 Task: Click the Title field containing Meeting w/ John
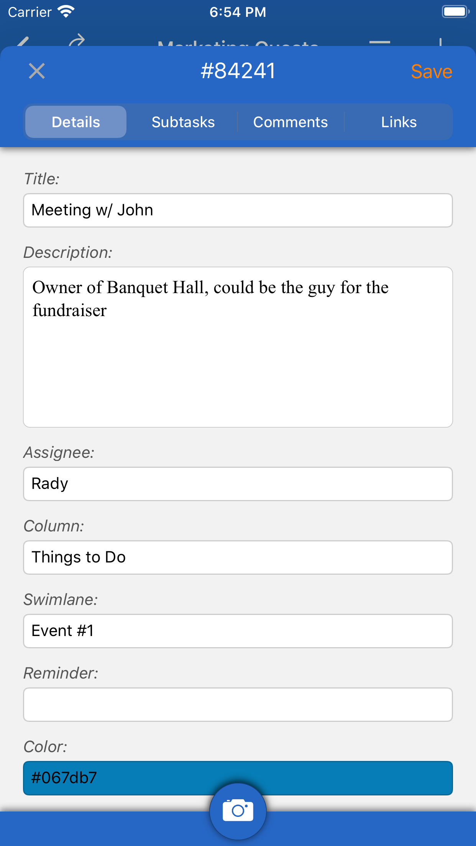238,210
